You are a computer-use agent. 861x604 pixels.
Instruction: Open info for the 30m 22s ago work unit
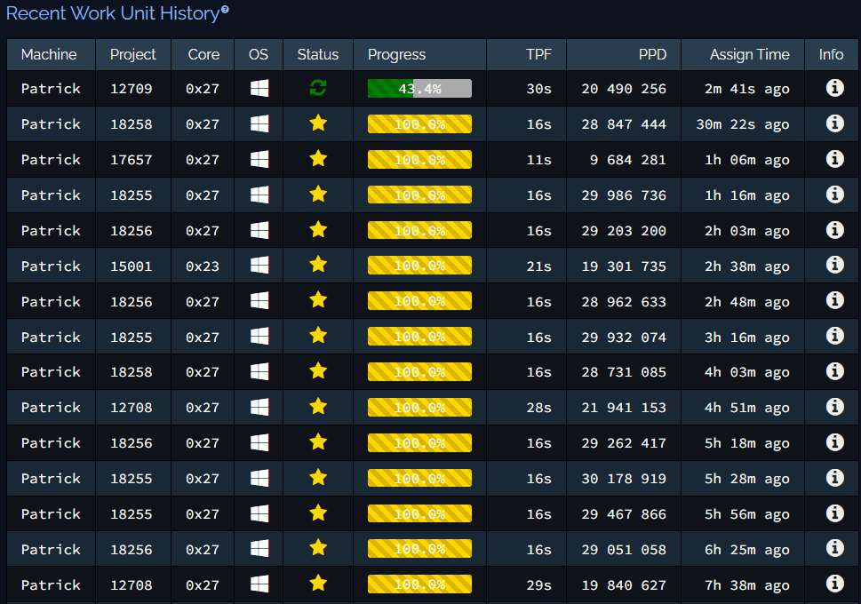(x=834, y=123)
